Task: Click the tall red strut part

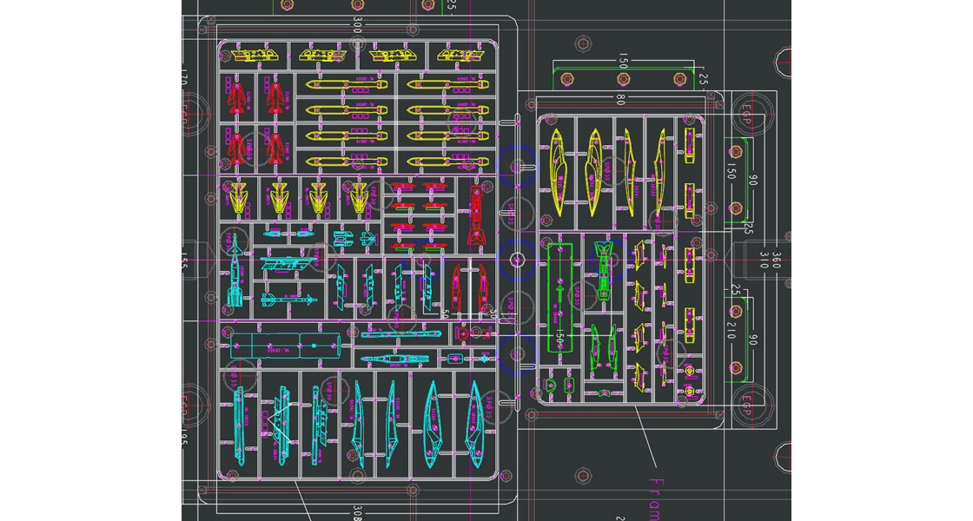Action: click(x=475, y=214)
